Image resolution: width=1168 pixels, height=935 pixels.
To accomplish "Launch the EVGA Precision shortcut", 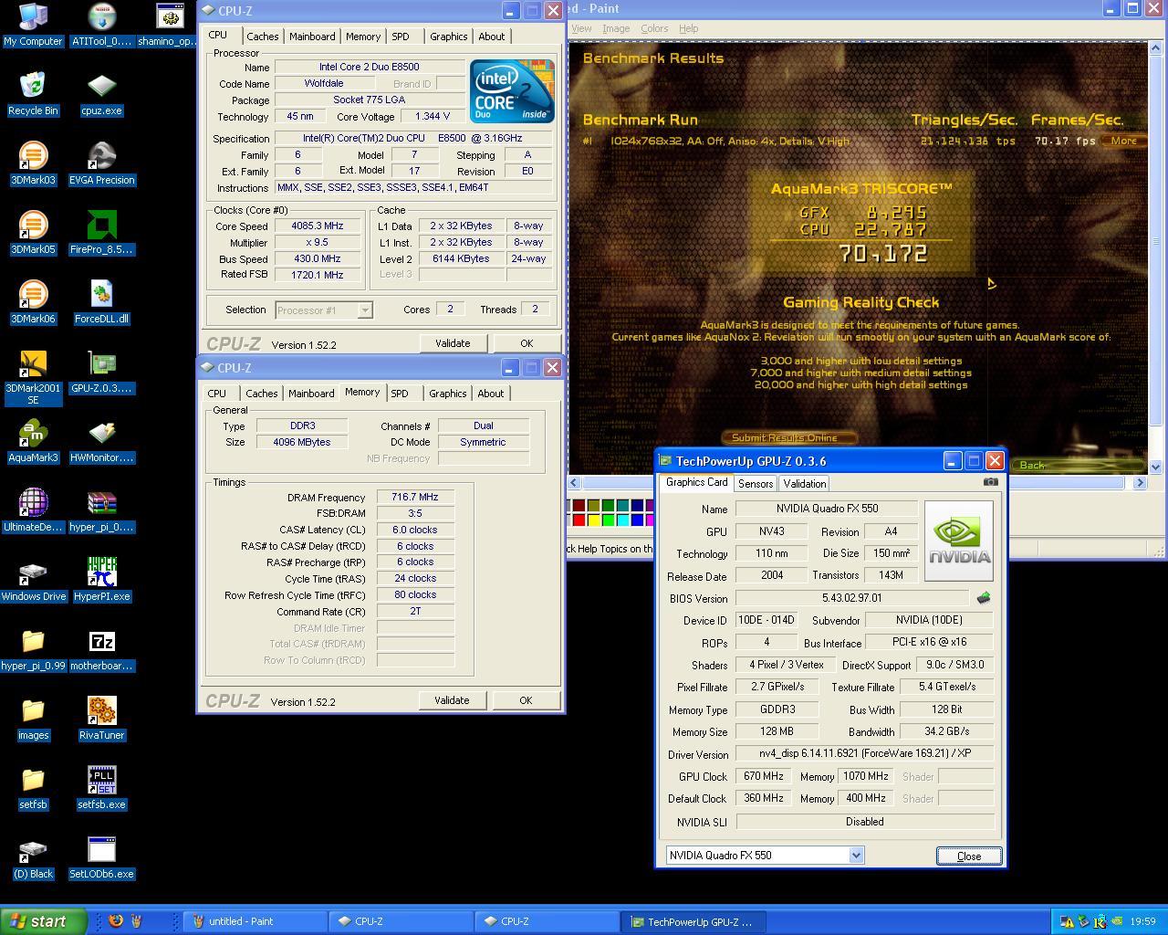I will [102, 163].
